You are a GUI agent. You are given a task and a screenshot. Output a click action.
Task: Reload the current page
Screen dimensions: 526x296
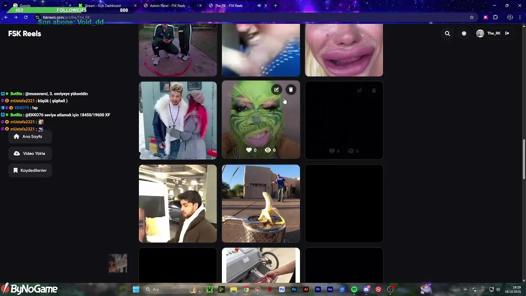[25, 17]
